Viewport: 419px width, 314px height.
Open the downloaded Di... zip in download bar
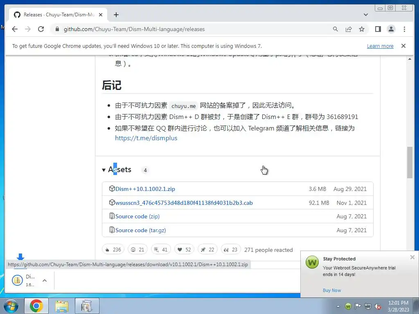23,280
